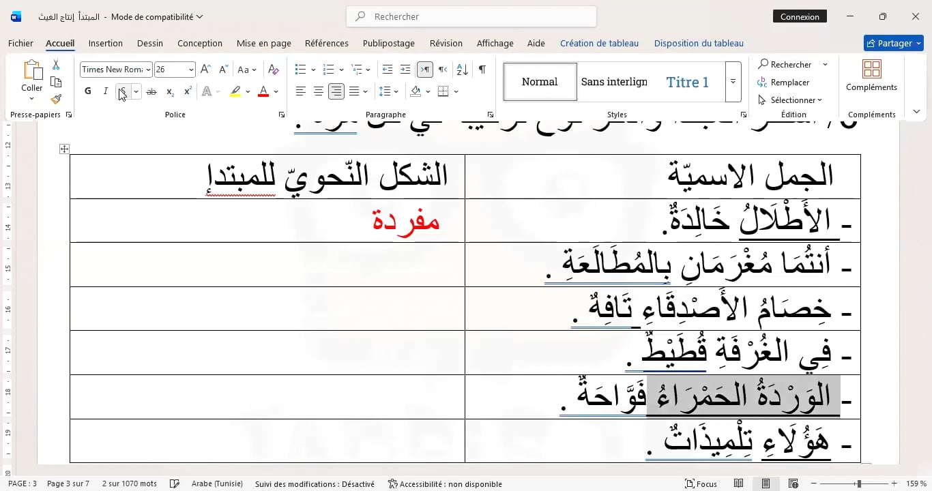This screenshot has width=932, height=491.
Task: Clear all formatting with eraser icon
Action: click(x=274, y=70)
